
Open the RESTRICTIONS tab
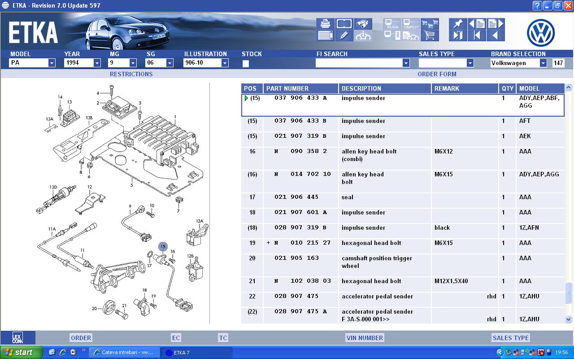point(131,74)
